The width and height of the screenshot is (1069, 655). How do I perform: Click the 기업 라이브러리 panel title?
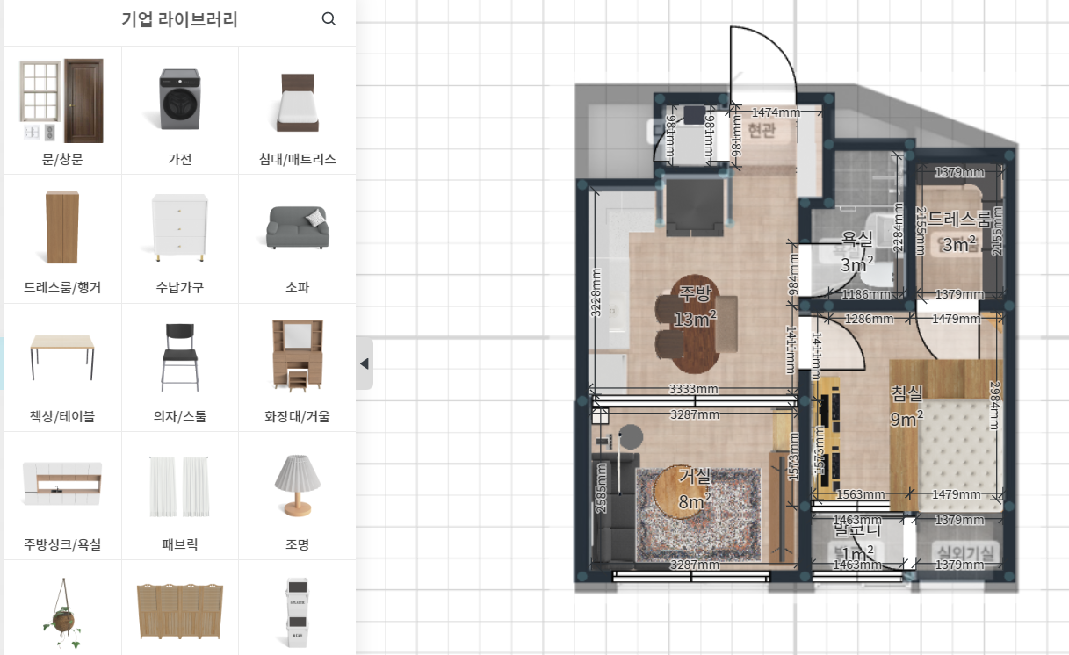point(179,19)
